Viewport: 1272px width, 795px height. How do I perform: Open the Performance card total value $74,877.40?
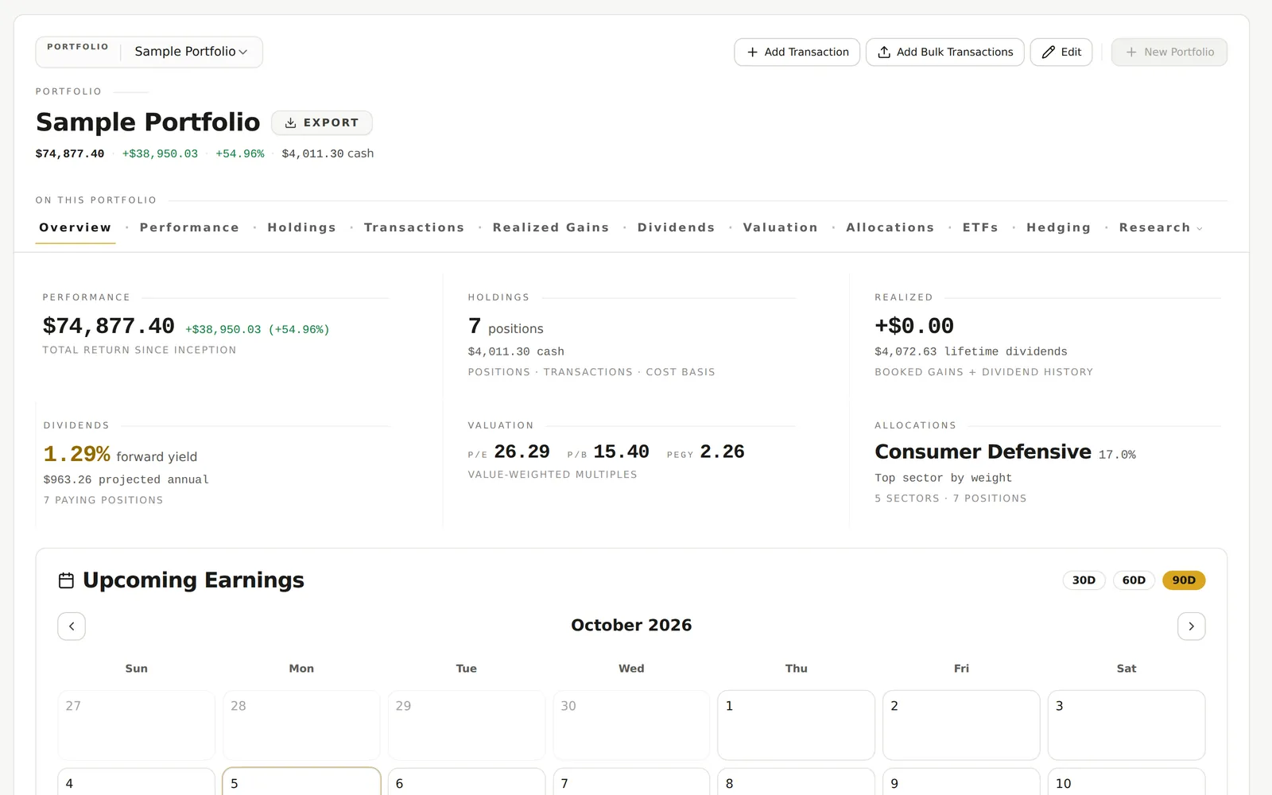(108, 326)
